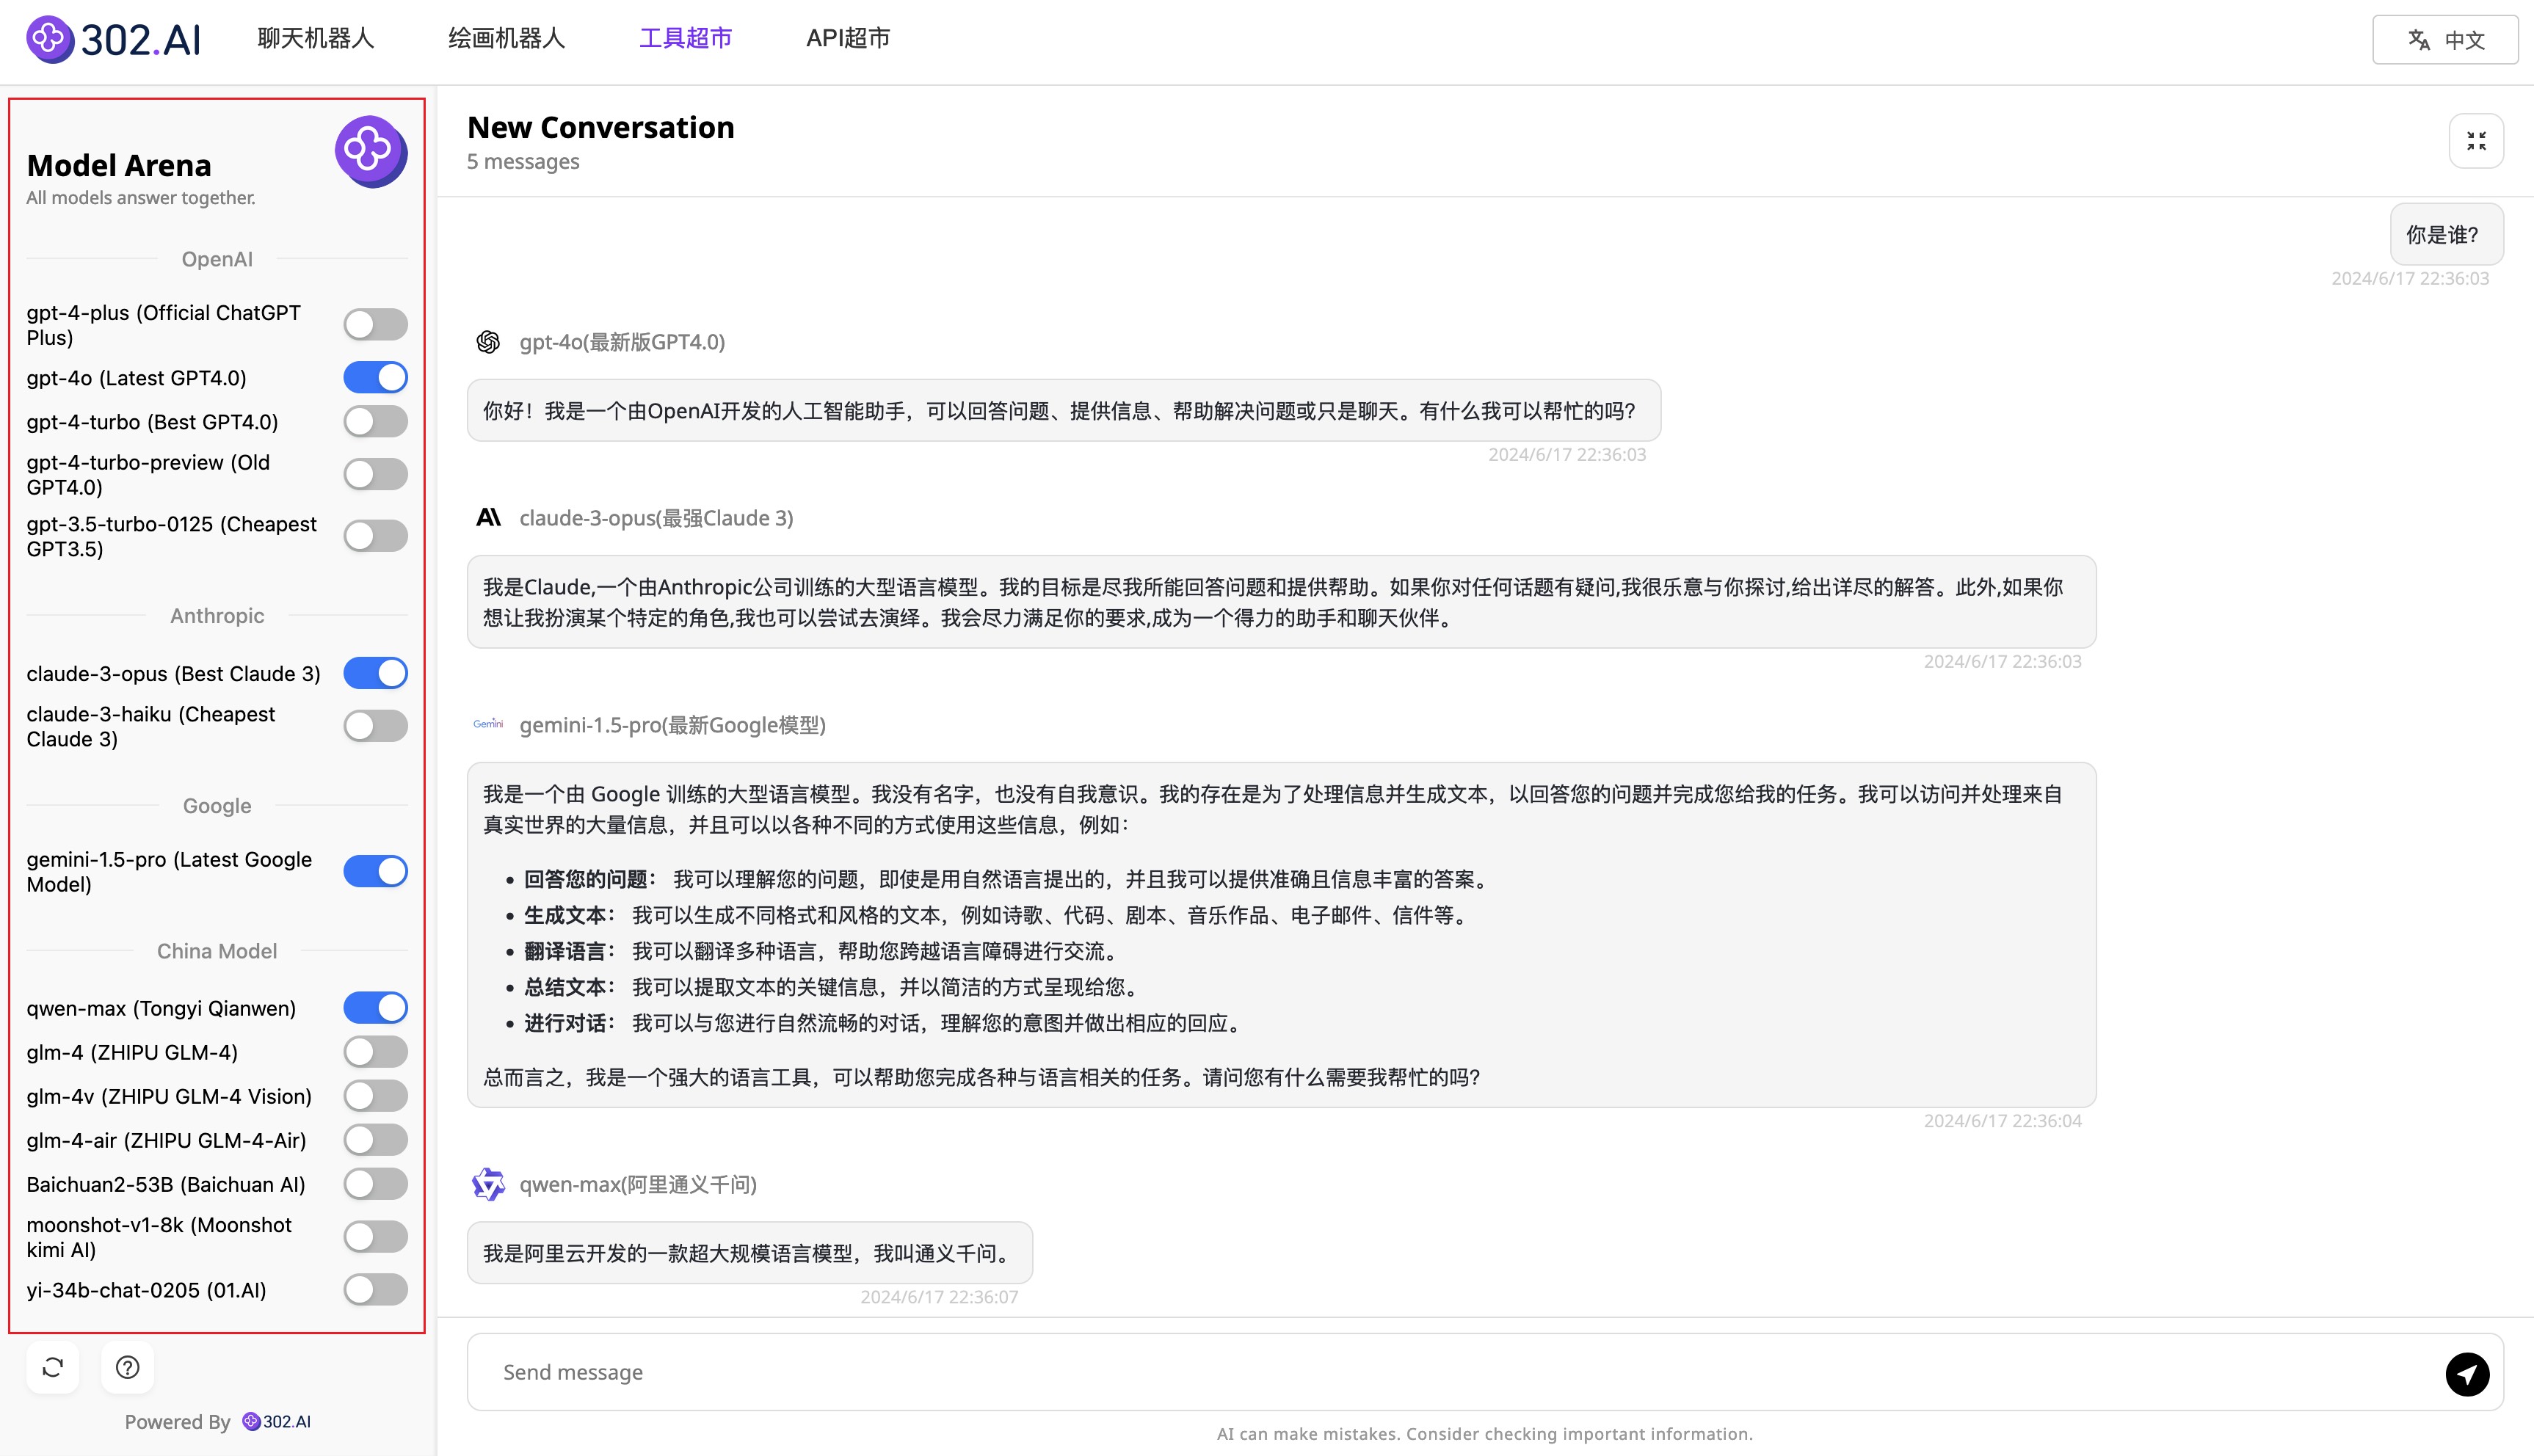Image resolution: width=2534 pixels, height=1456 pixels.
Task: Click the 回答您的问题 bullet in Gemini reply
Action: coord(1006,879)
